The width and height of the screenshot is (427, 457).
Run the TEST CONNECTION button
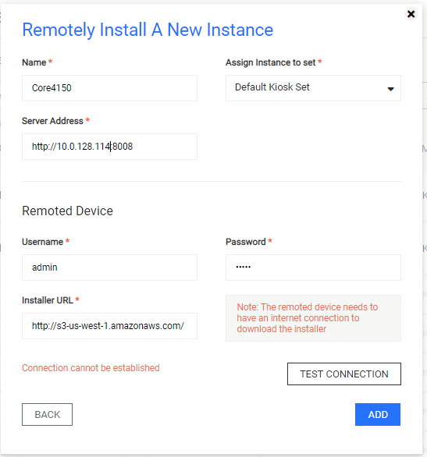tap(344, 374)
